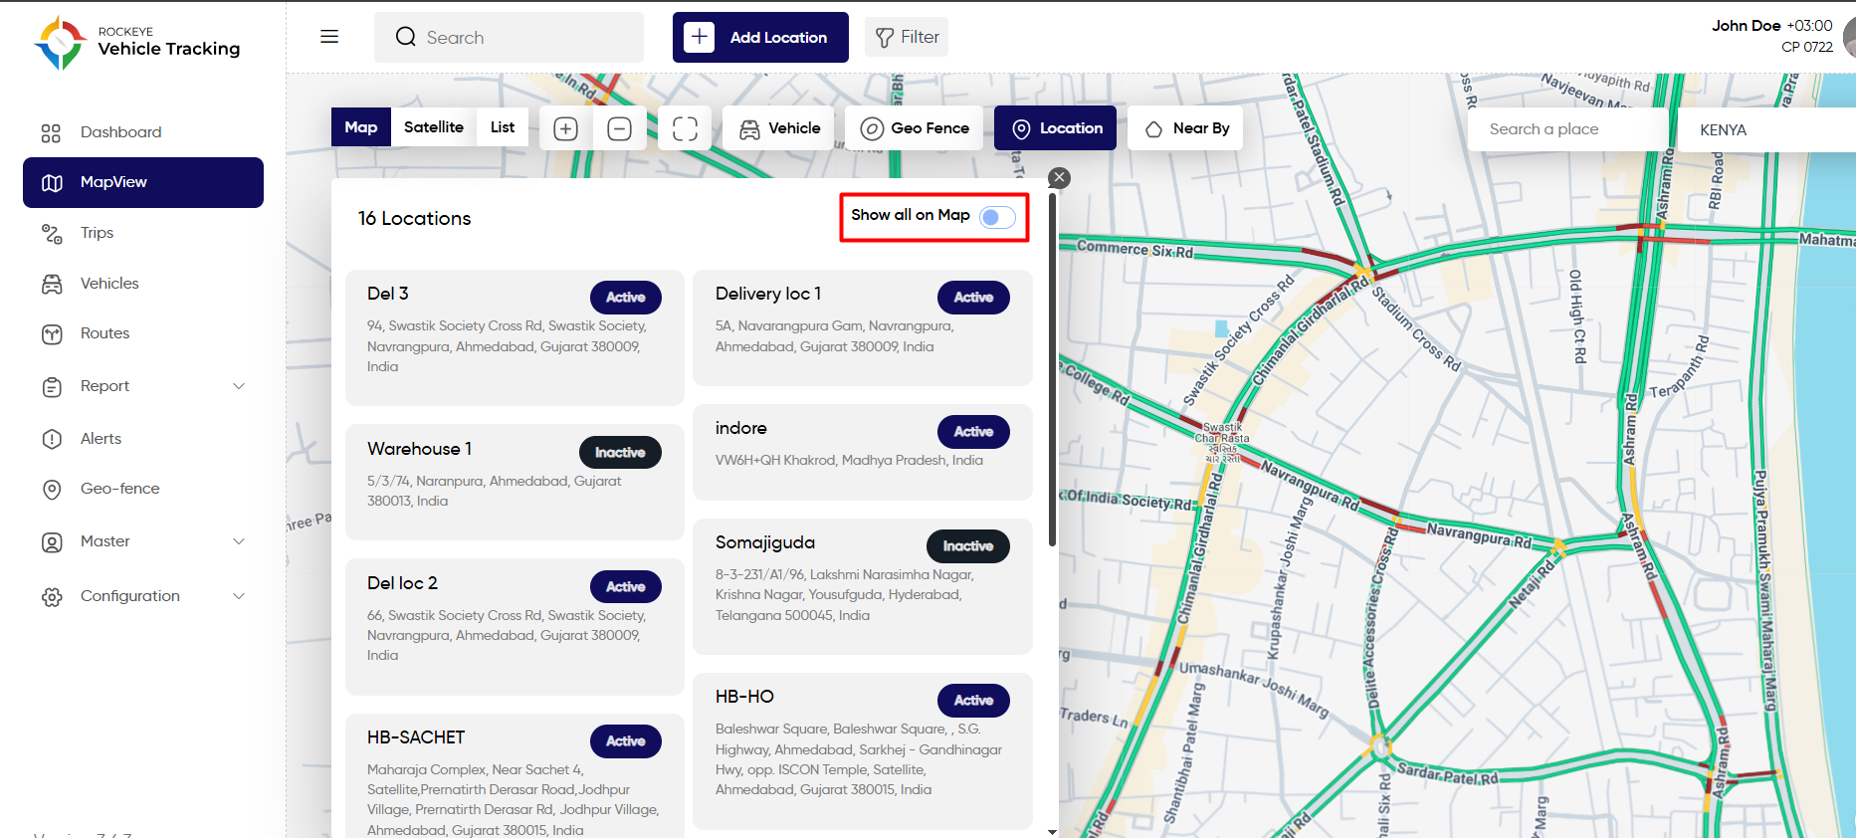Open the Warehouse 1 location title
Viewport: 1856px width, 838px height.
pos(419,449)
